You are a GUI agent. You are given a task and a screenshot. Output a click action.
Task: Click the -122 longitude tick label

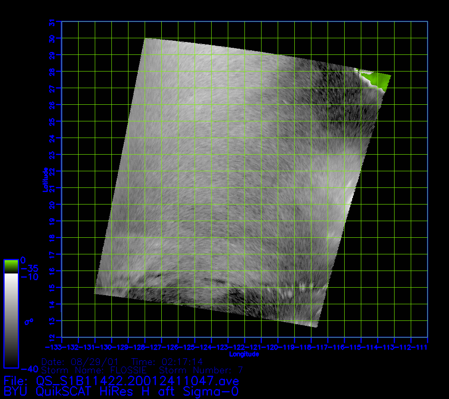click(236, 347)
